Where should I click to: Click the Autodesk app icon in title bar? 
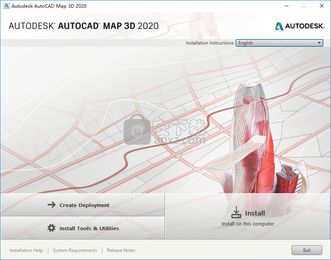7,6
